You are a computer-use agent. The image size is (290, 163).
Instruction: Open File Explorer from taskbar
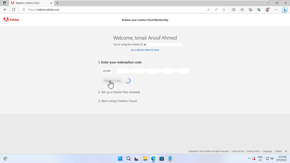pos(145,159)
